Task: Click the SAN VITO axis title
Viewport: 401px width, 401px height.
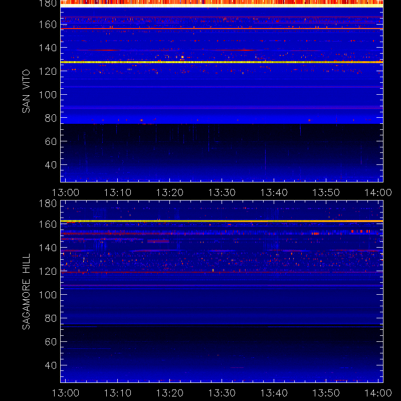Action: point(26,91)
